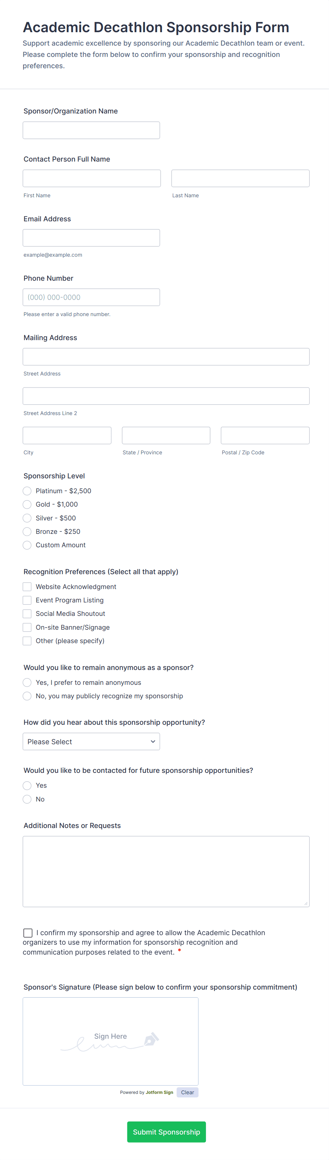This screenshot has height=1160, width=329.
Task: Click the Submit Sponsorship button
Action: coord(166,1132)
